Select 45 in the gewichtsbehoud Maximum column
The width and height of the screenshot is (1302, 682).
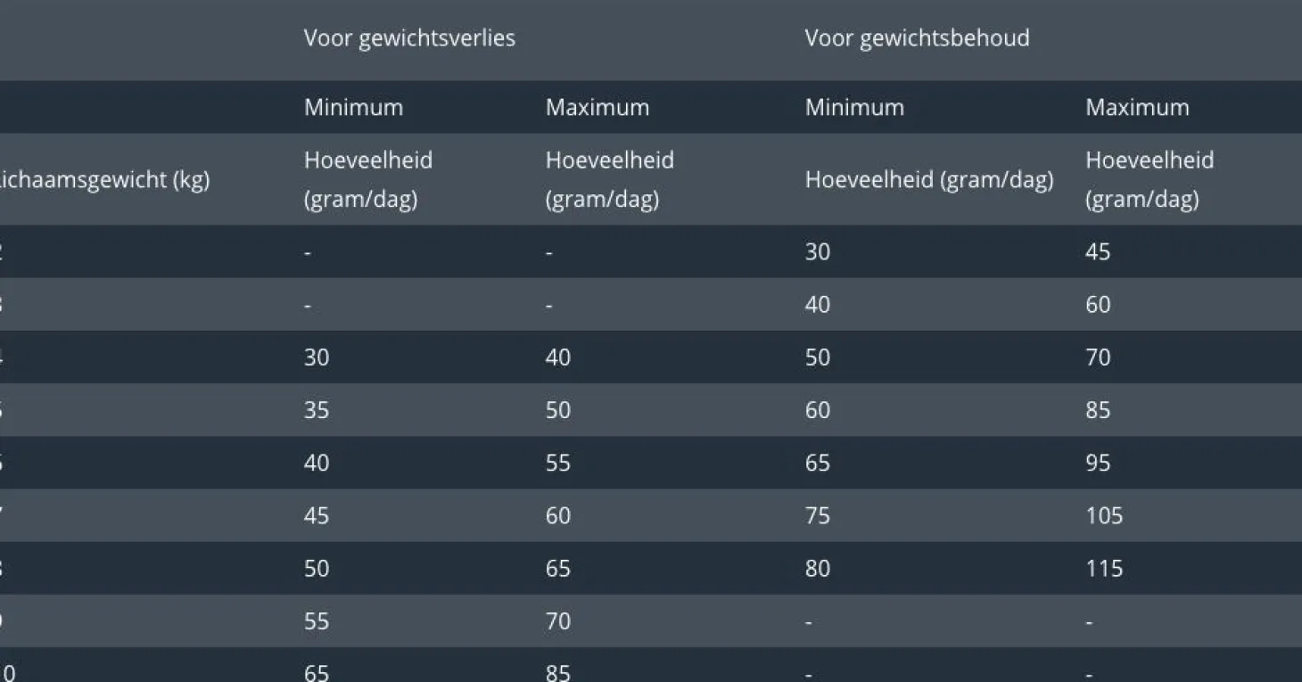point(1098,252)
